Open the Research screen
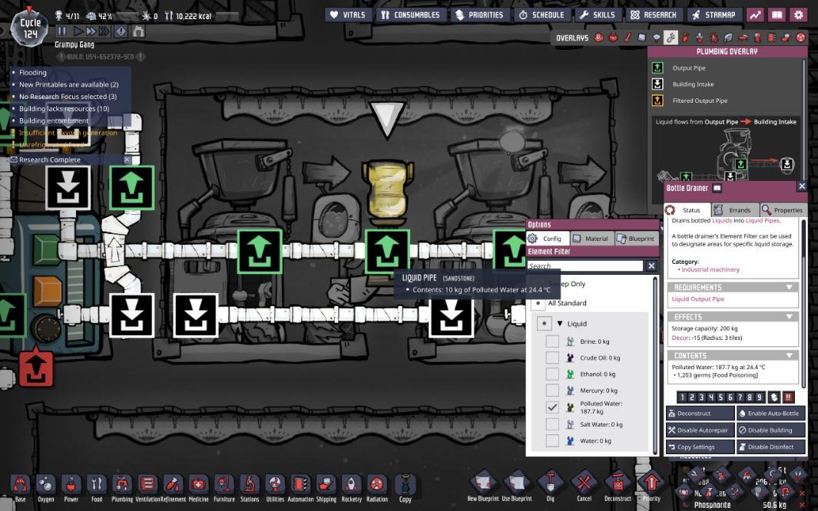Screen dimensions: 818x511 point(654,15)
